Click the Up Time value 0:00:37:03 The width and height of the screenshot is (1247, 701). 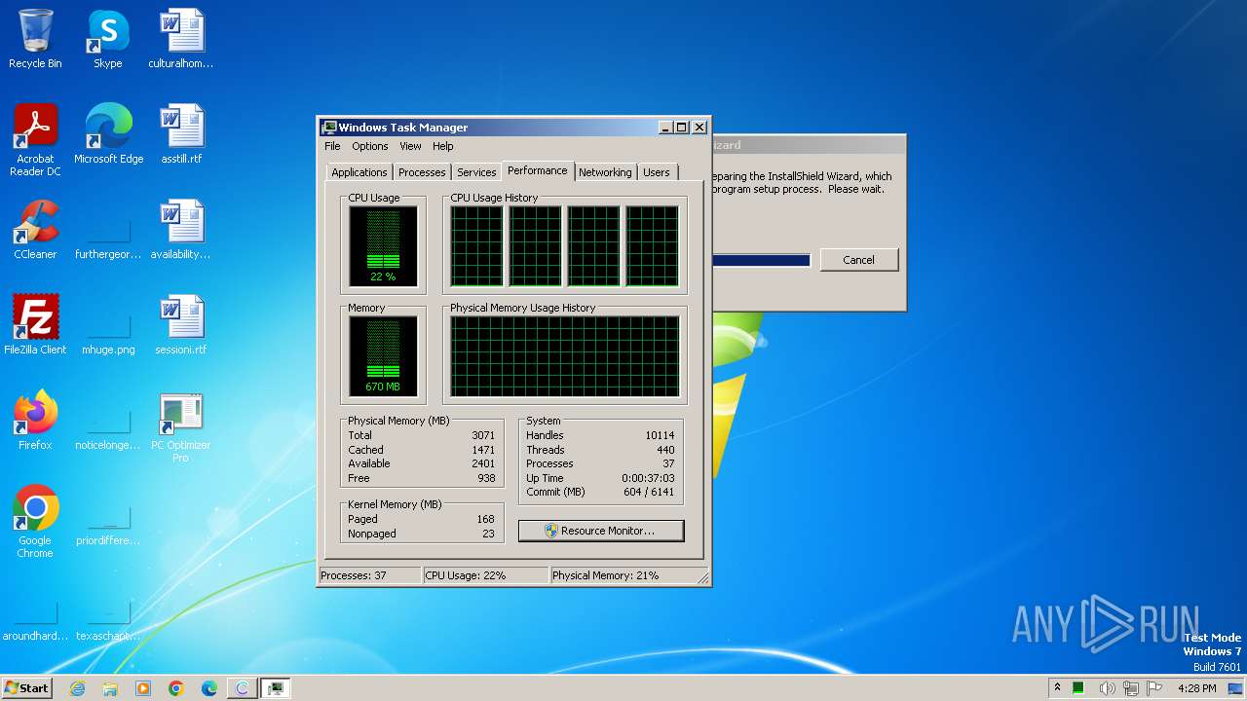(648, 478)
